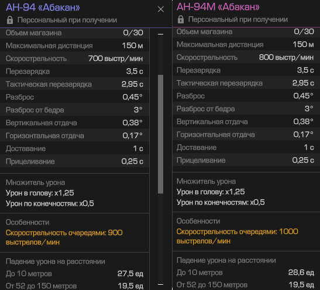Select the АН-94 «Абакан» title
The image size is (320, 290).
43,8
